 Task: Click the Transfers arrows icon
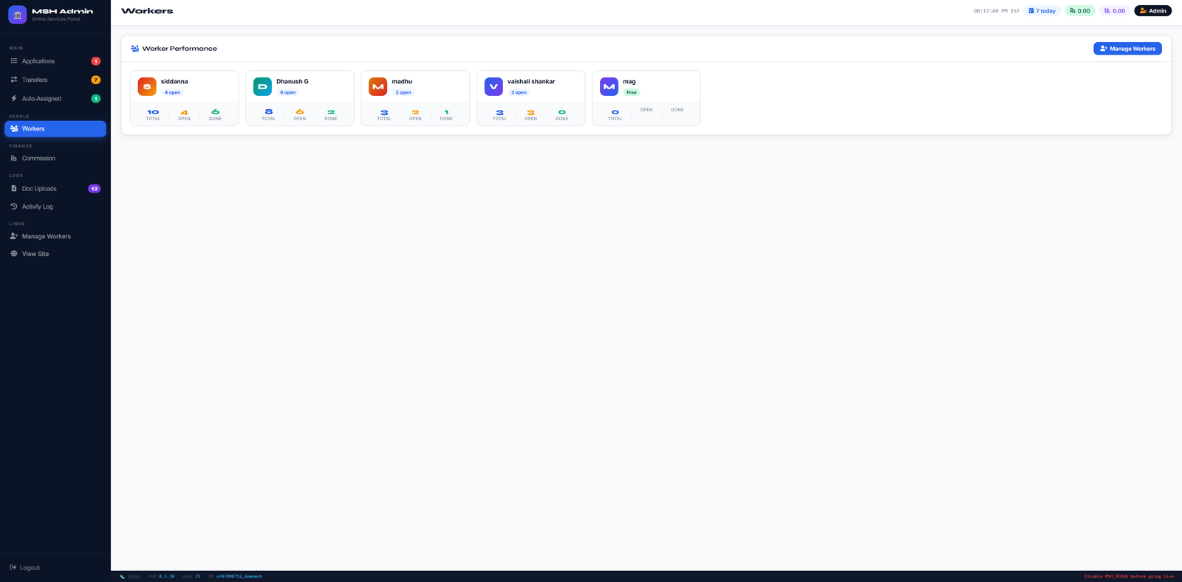14,80
